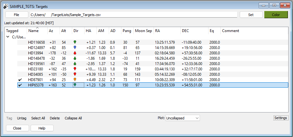This screenshot has width=293, height=137.
Task: Click the Delete button
Action: tap(55, 118)
